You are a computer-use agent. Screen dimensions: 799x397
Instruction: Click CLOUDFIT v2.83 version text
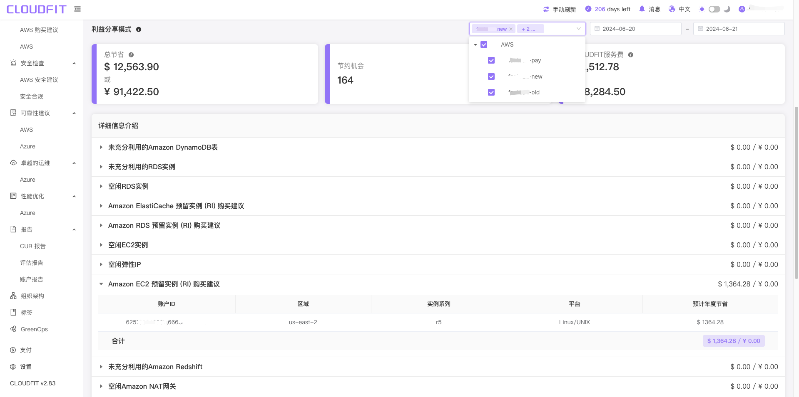click(33, 383)
